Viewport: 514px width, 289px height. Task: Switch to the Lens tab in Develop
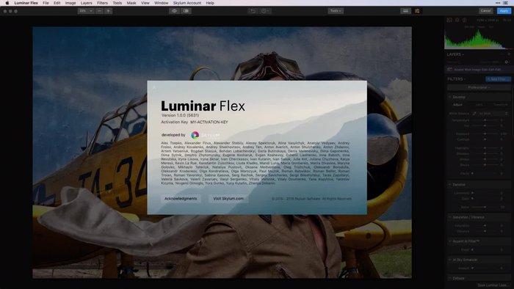[x=479, y=105]
